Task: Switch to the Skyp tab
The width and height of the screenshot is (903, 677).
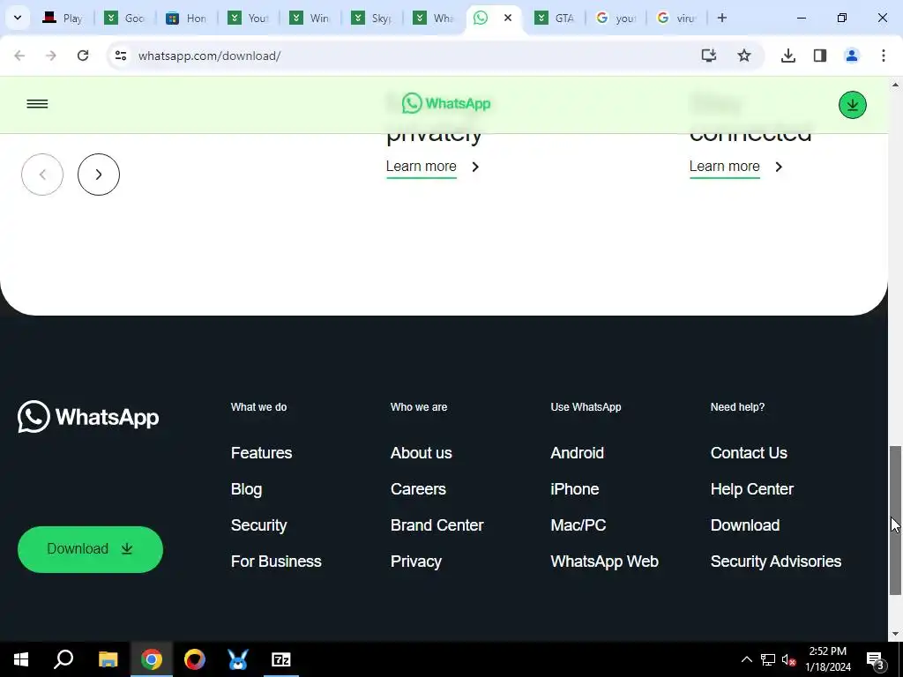Action: 372,18
